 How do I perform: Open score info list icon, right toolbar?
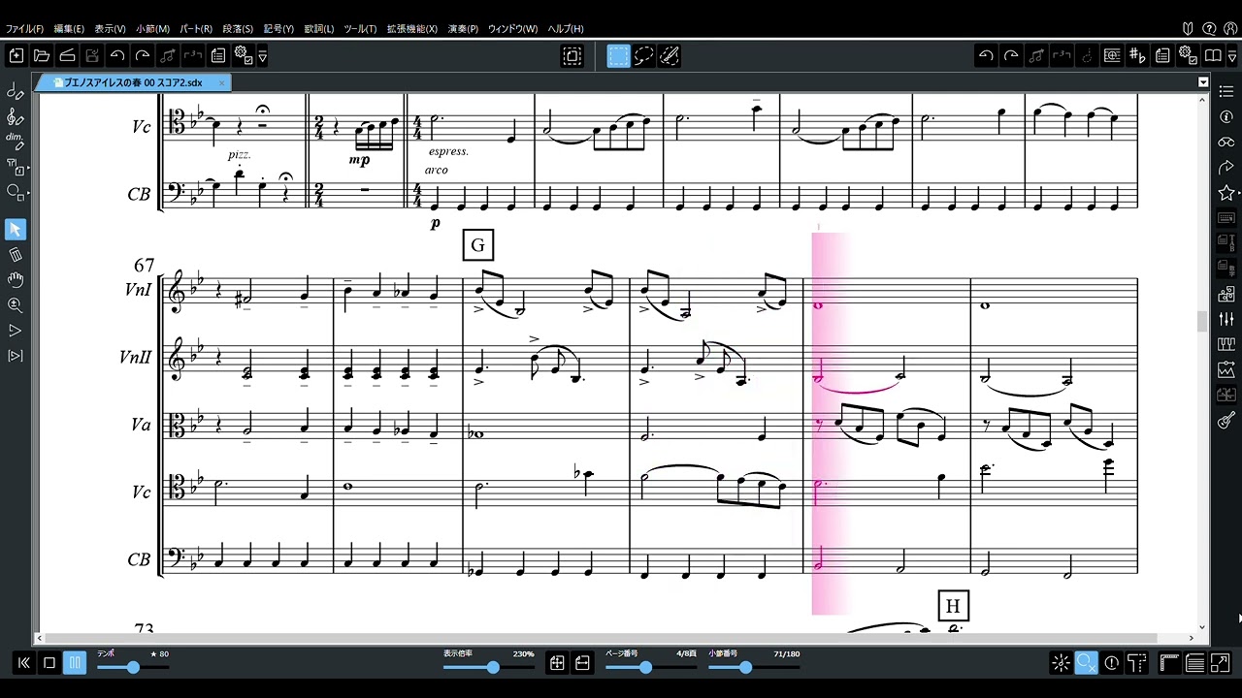click(x=1162, y=56)
